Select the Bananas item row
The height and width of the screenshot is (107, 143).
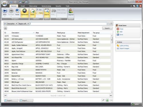(57, 73)
